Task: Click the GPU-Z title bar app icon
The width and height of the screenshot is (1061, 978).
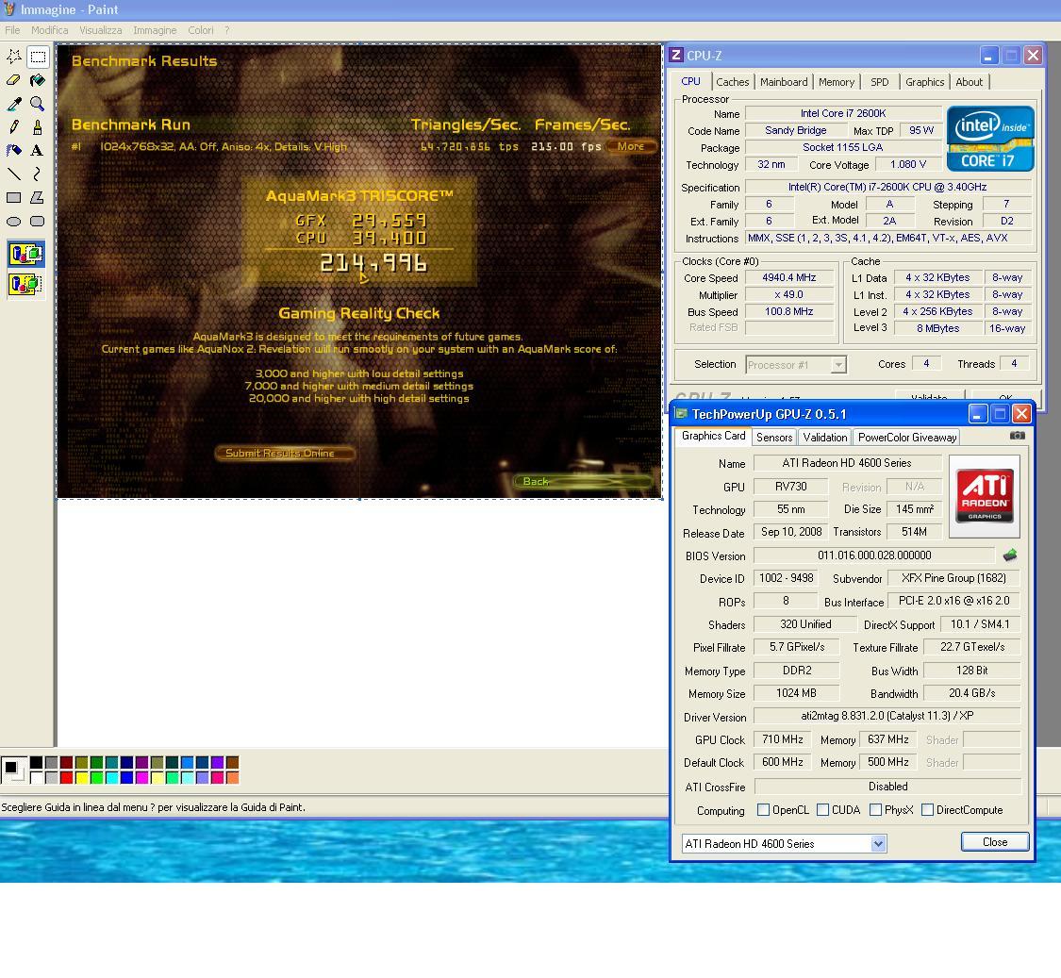Action: [681, 413]
